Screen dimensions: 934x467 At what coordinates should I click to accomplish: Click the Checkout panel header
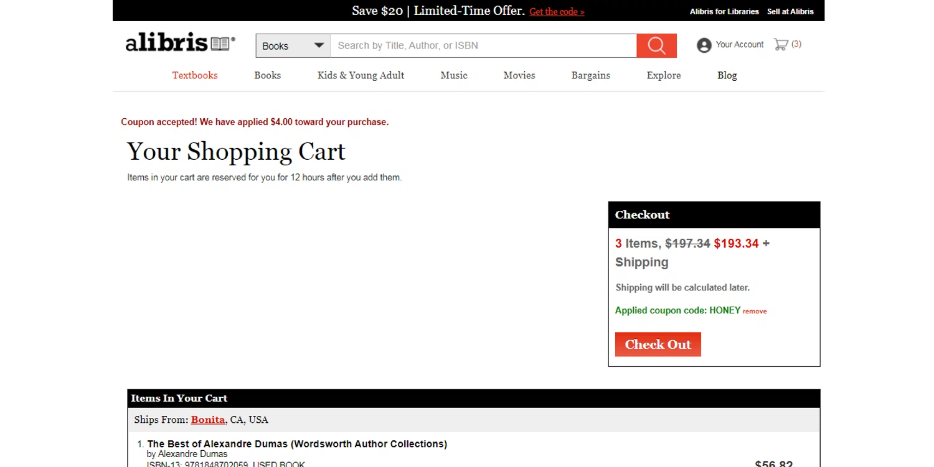714,215
